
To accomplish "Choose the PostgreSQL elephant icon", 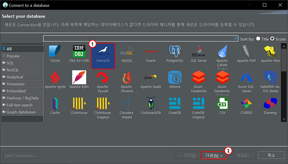I will point(175,54).
